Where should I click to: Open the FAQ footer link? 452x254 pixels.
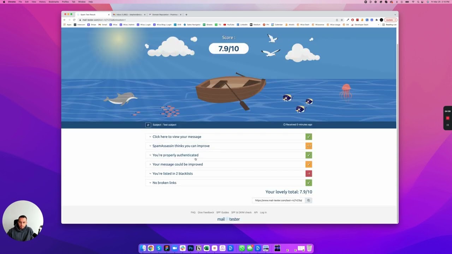tap(193, 212)
